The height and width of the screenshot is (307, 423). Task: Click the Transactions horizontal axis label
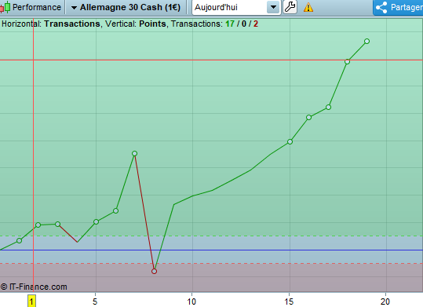(72, 24)
